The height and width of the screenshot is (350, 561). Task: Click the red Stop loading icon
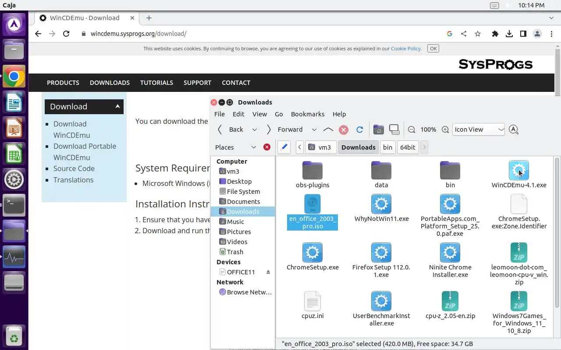pyautogui.click(x=344, y=129)
